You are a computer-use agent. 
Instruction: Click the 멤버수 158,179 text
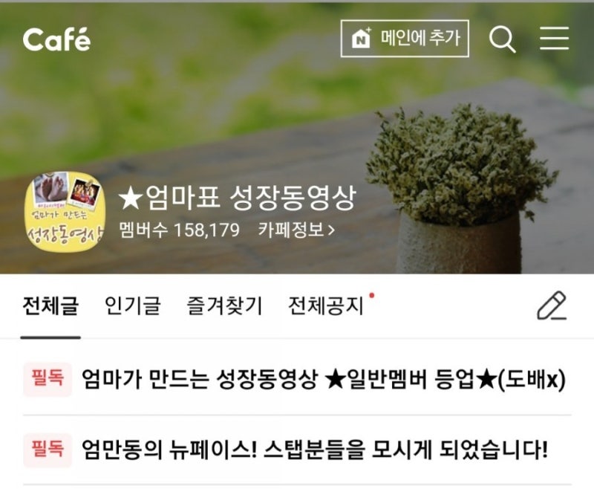pyautogui.click(x=180, y=230)
